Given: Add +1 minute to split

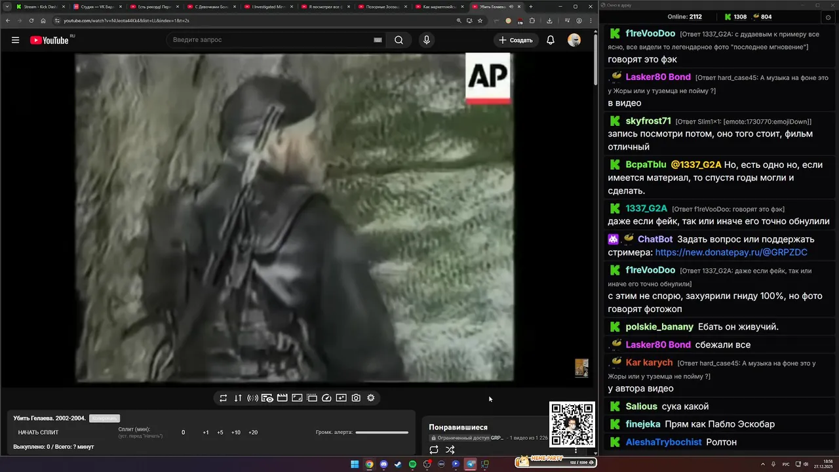Looking at the screenshot, I should coord(206,433).
